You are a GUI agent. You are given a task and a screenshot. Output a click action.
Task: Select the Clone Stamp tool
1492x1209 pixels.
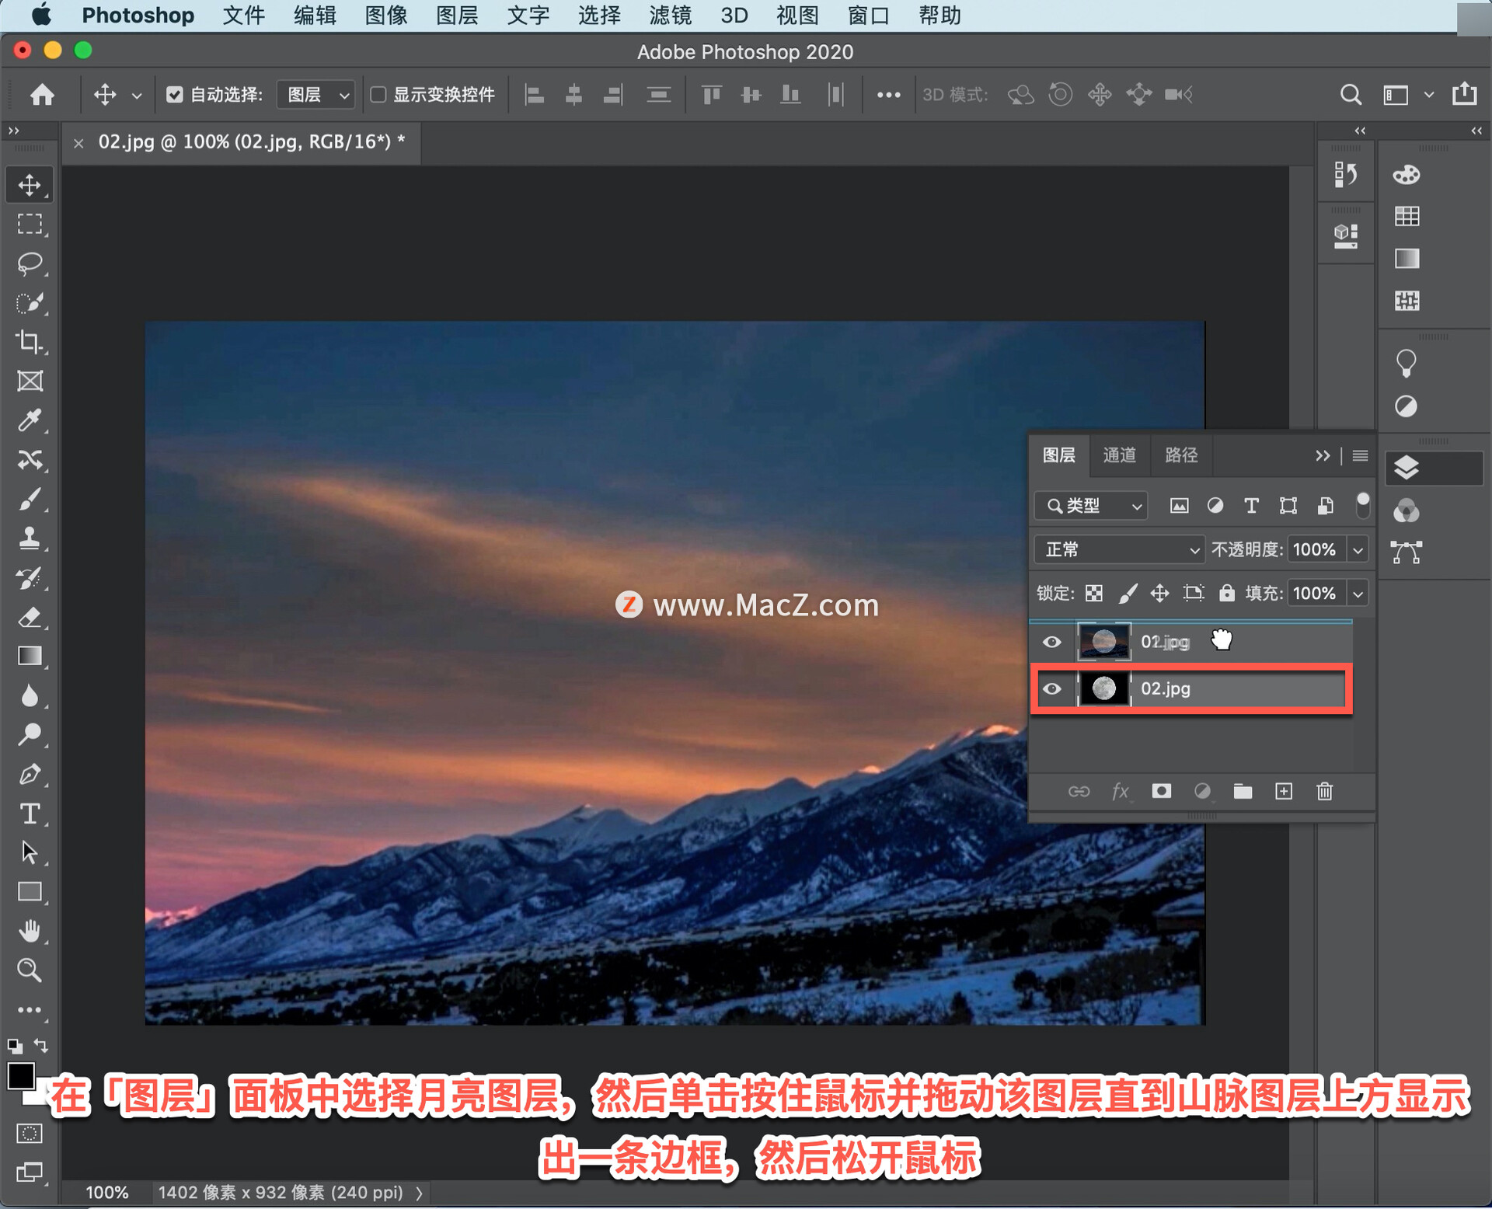(x=30, y=538)
